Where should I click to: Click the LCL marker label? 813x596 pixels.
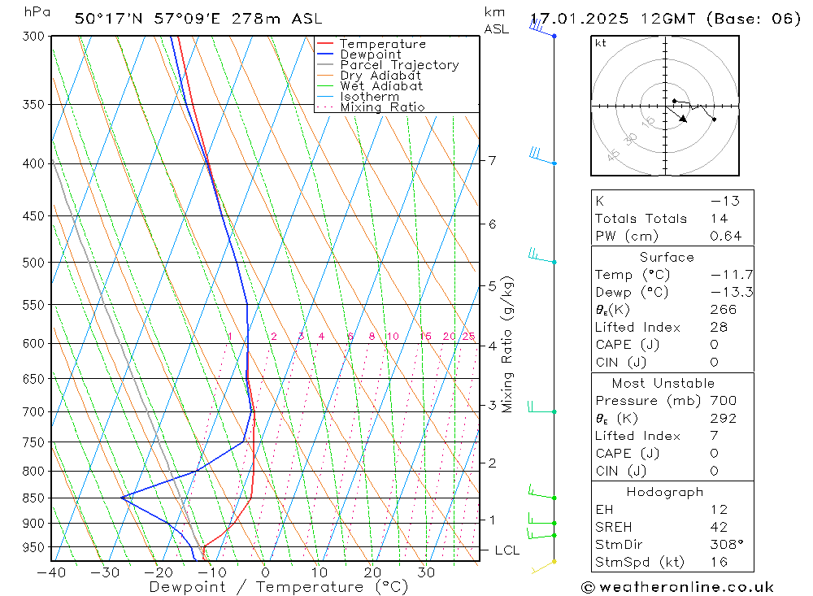pyautogui.click(x=507, y=550)
